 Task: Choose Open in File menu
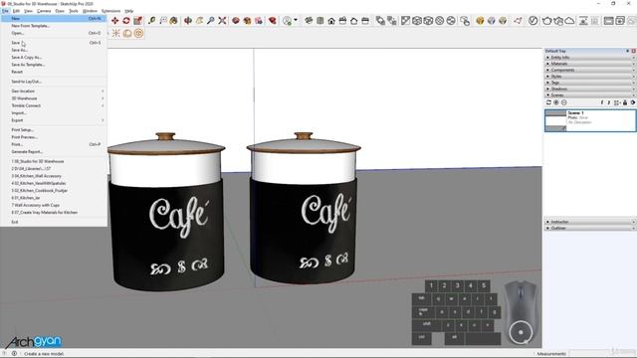click(54, 33)
